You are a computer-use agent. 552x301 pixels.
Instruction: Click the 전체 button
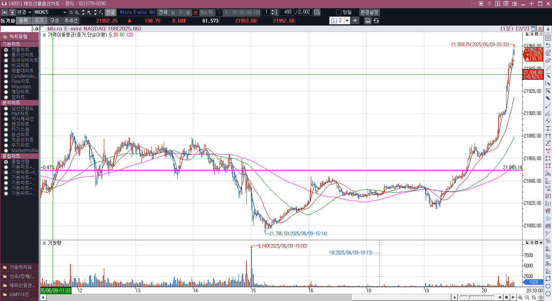click(x=163, y=12)
